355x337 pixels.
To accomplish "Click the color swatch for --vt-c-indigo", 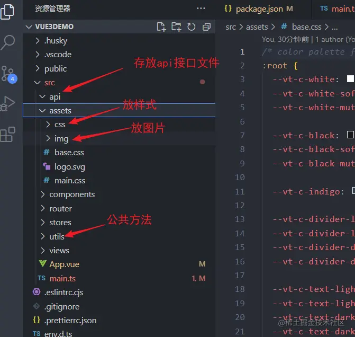I will click(x=353, y=191).
